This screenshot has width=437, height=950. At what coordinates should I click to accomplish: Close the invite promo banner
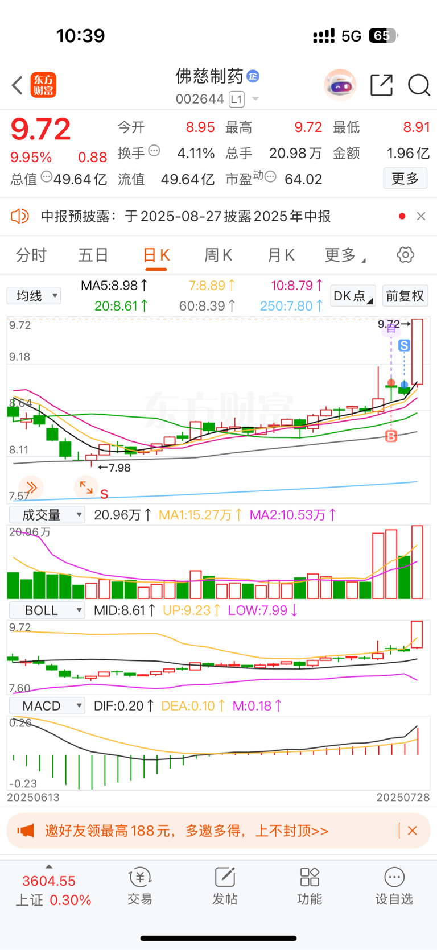[413, 831]
